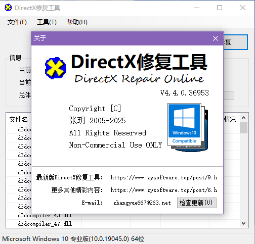Click the version text V4.4.0.36953

[185, 93]
